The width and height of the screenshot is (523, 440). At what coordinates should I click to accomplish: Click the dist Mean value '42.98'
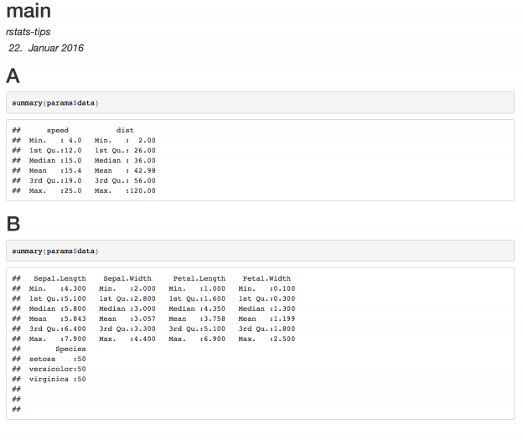145,170
